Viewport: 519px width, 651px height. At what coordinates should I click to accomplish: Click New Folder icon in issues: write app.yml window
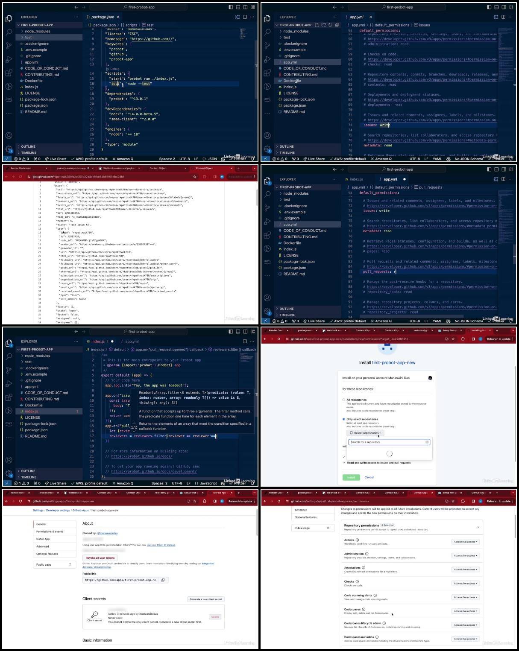(323, 25)
